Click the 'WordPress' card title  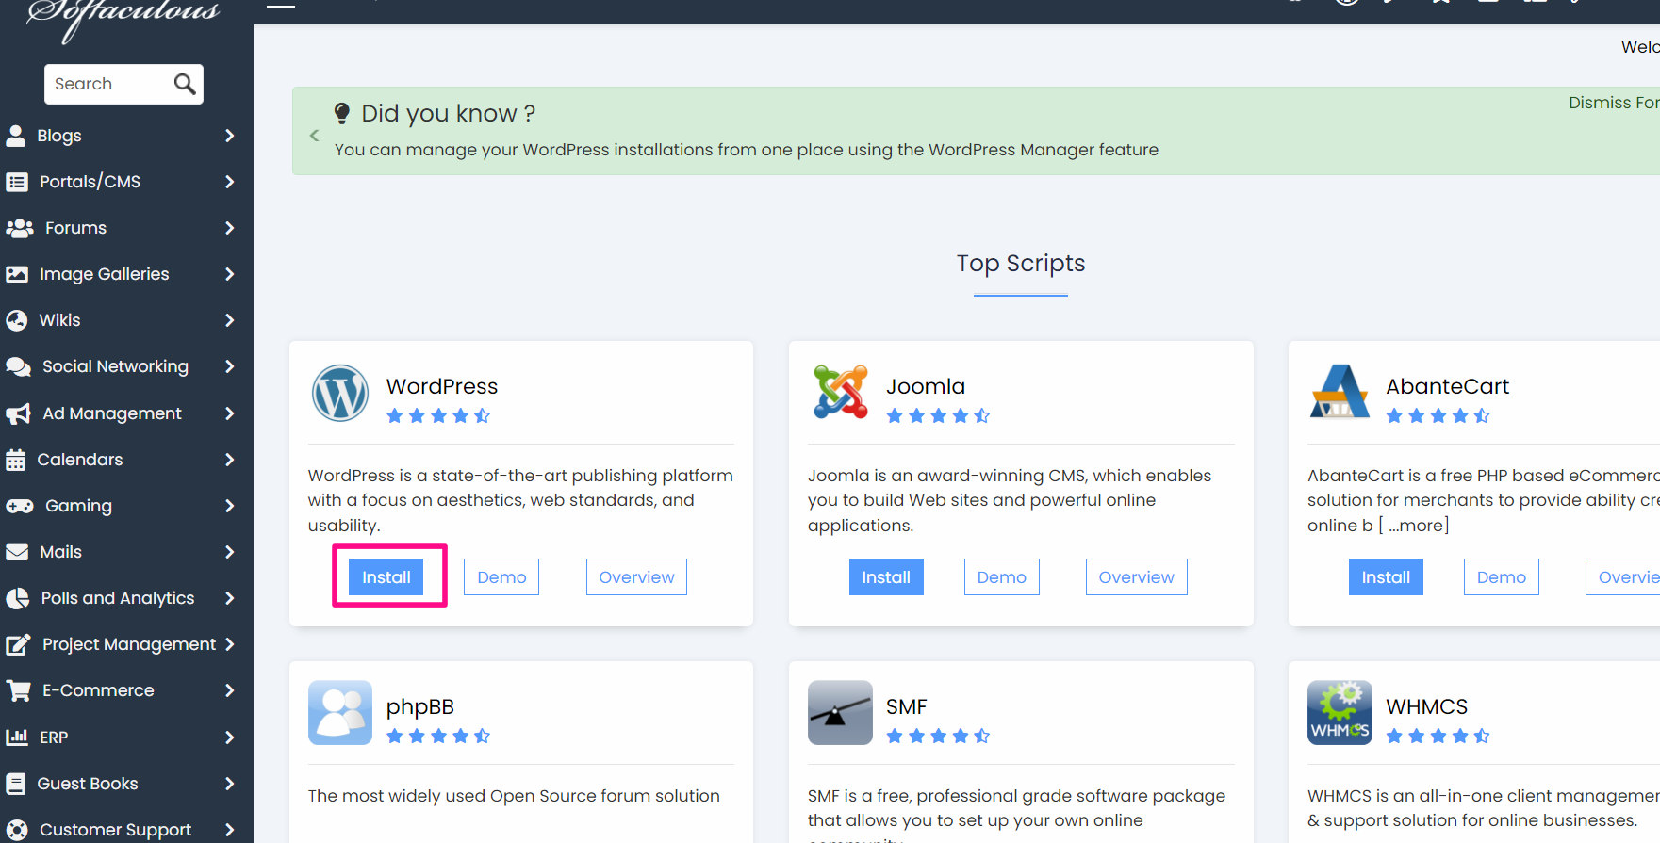coord(442,386)
